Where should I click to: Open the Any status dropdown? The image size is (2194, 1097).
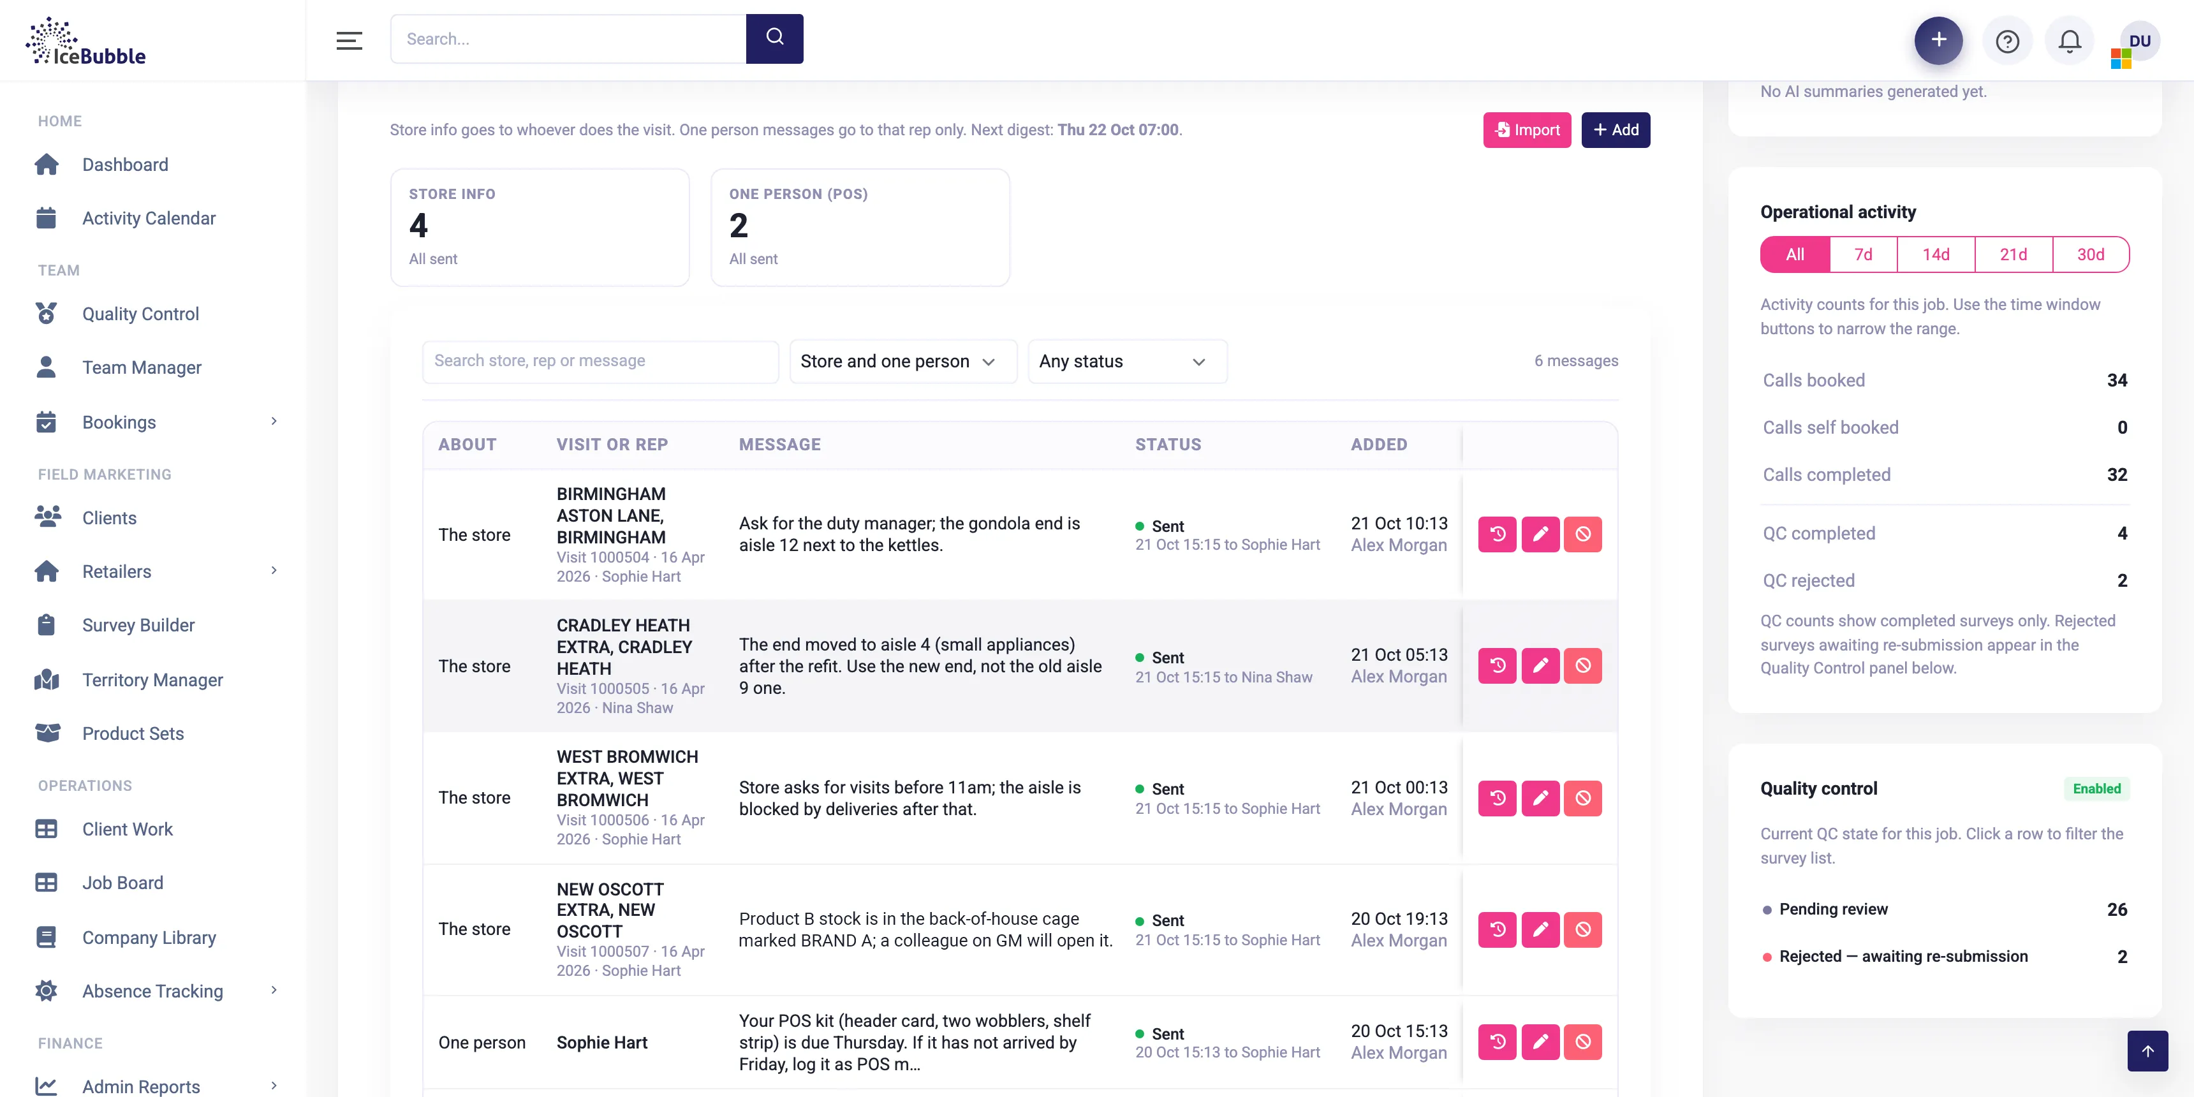click(1127, 361)
